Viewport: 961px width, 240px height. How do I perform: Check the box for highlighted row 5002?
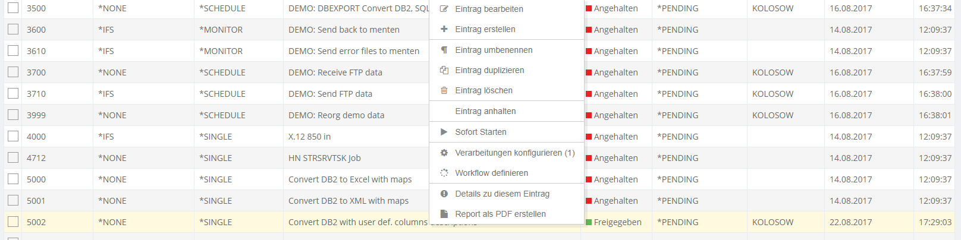coord(13,222)
